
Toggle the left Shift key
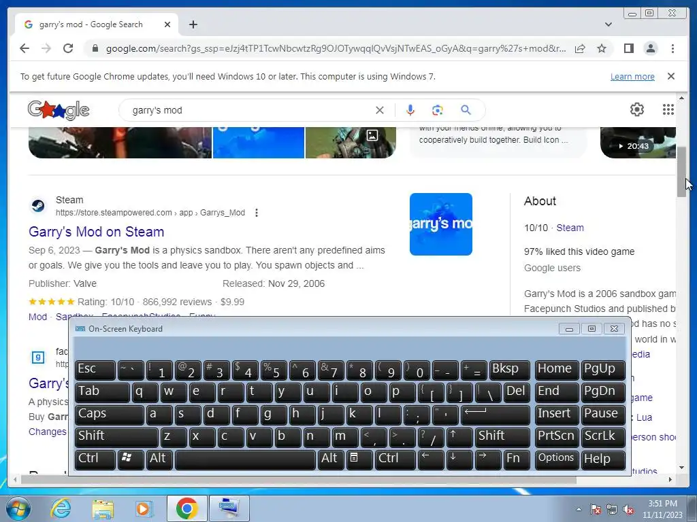[116, 437]
